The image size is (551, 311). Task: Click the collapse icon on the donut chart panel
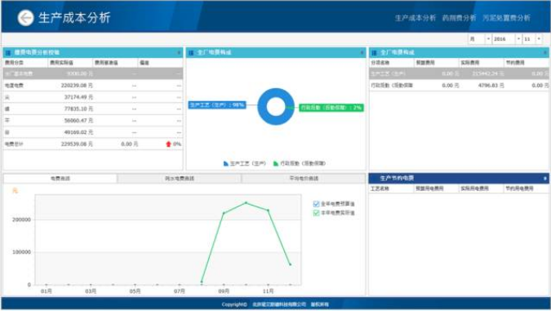click(x=362, y=53)
